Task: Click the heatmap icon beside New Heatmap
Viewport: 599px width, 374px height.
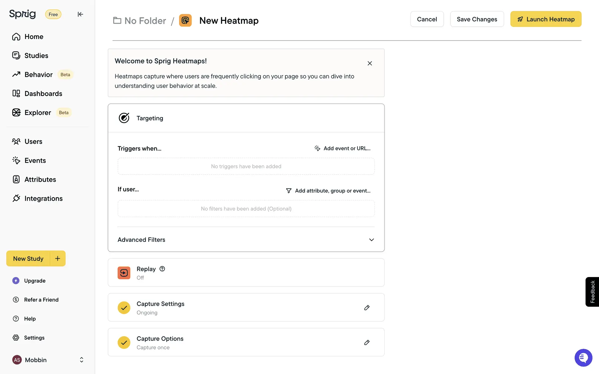Action: [x=185, y=21]
